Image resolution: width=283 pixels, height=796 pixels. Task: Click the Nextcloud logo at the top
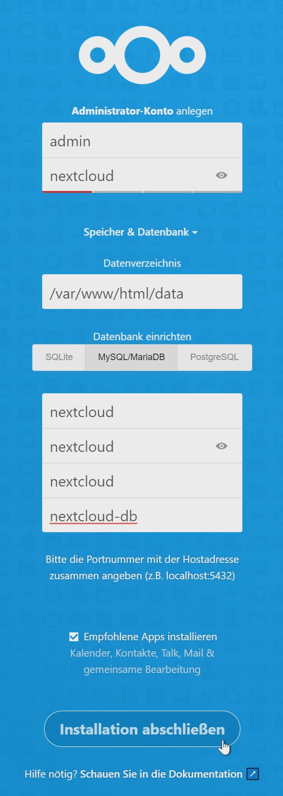(142, 55)
